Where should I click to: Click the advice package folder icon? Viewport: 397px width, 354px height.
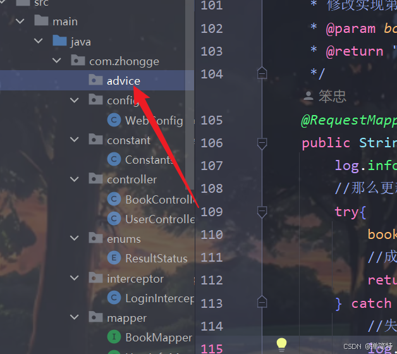(95, 80)
